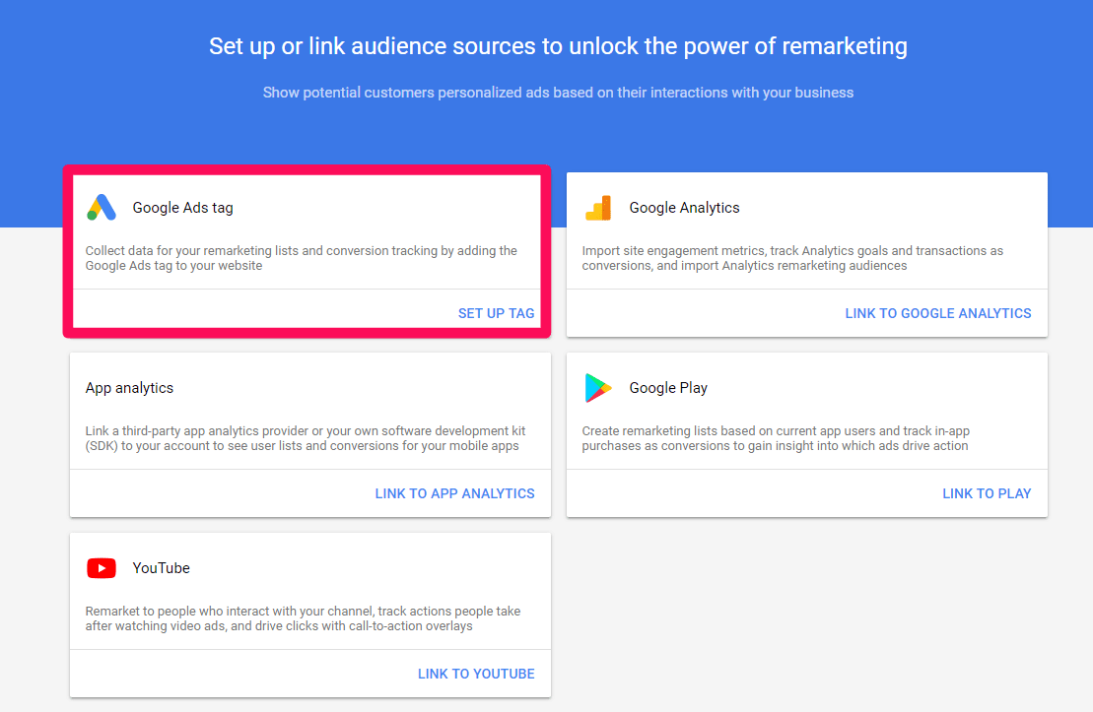This screenshot has height=712, width=1093.
Task: Click LINK TO YOUTUBE button
Action: coord(476,674)
